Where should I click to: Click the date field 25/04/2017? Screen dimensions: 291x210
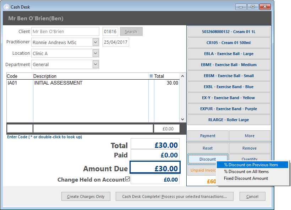[116, 42]
